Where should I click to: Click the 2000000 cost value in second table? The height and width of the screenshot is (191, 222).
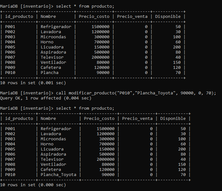pyautogui.click(x=106, y=159)
